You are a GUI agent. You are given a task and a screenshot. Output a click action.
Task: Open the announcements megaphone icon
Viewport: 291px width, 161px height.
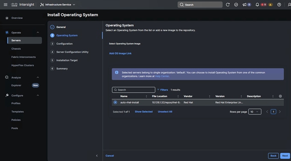(x=244, y=5)
